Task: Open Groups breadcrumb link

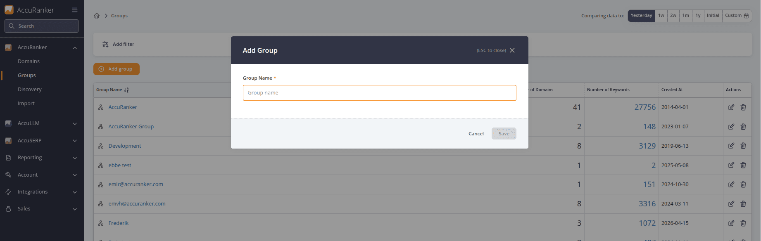Action: [x=119, y=16]
